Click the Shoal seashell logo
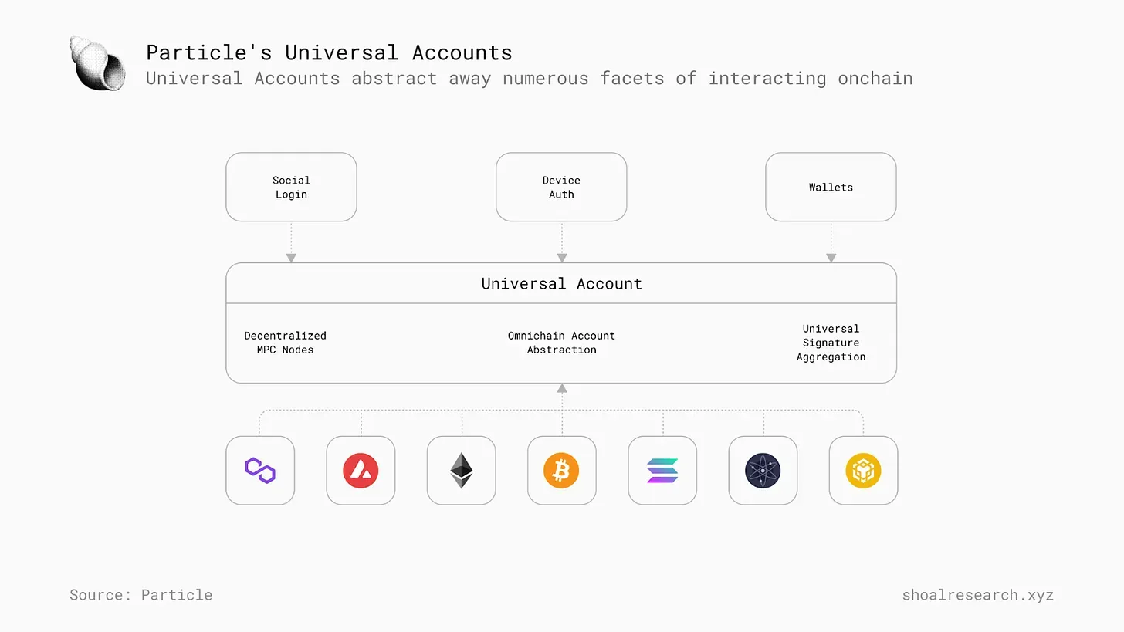 98,63
